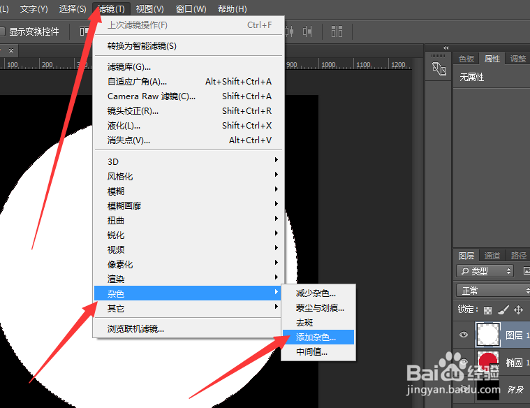Switch to the 色板 tab

[x=466, y=59]
